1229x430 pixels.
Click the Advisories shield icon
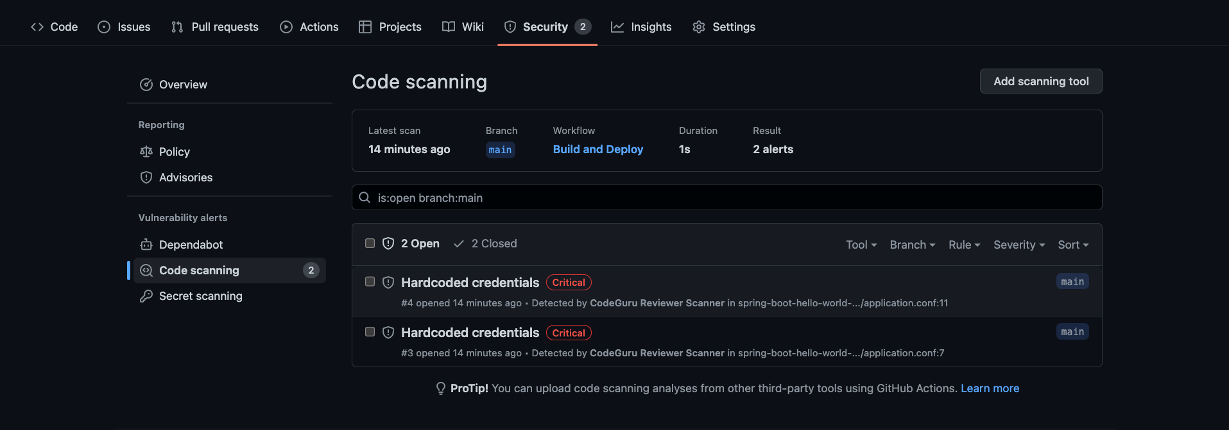[146, 178]
